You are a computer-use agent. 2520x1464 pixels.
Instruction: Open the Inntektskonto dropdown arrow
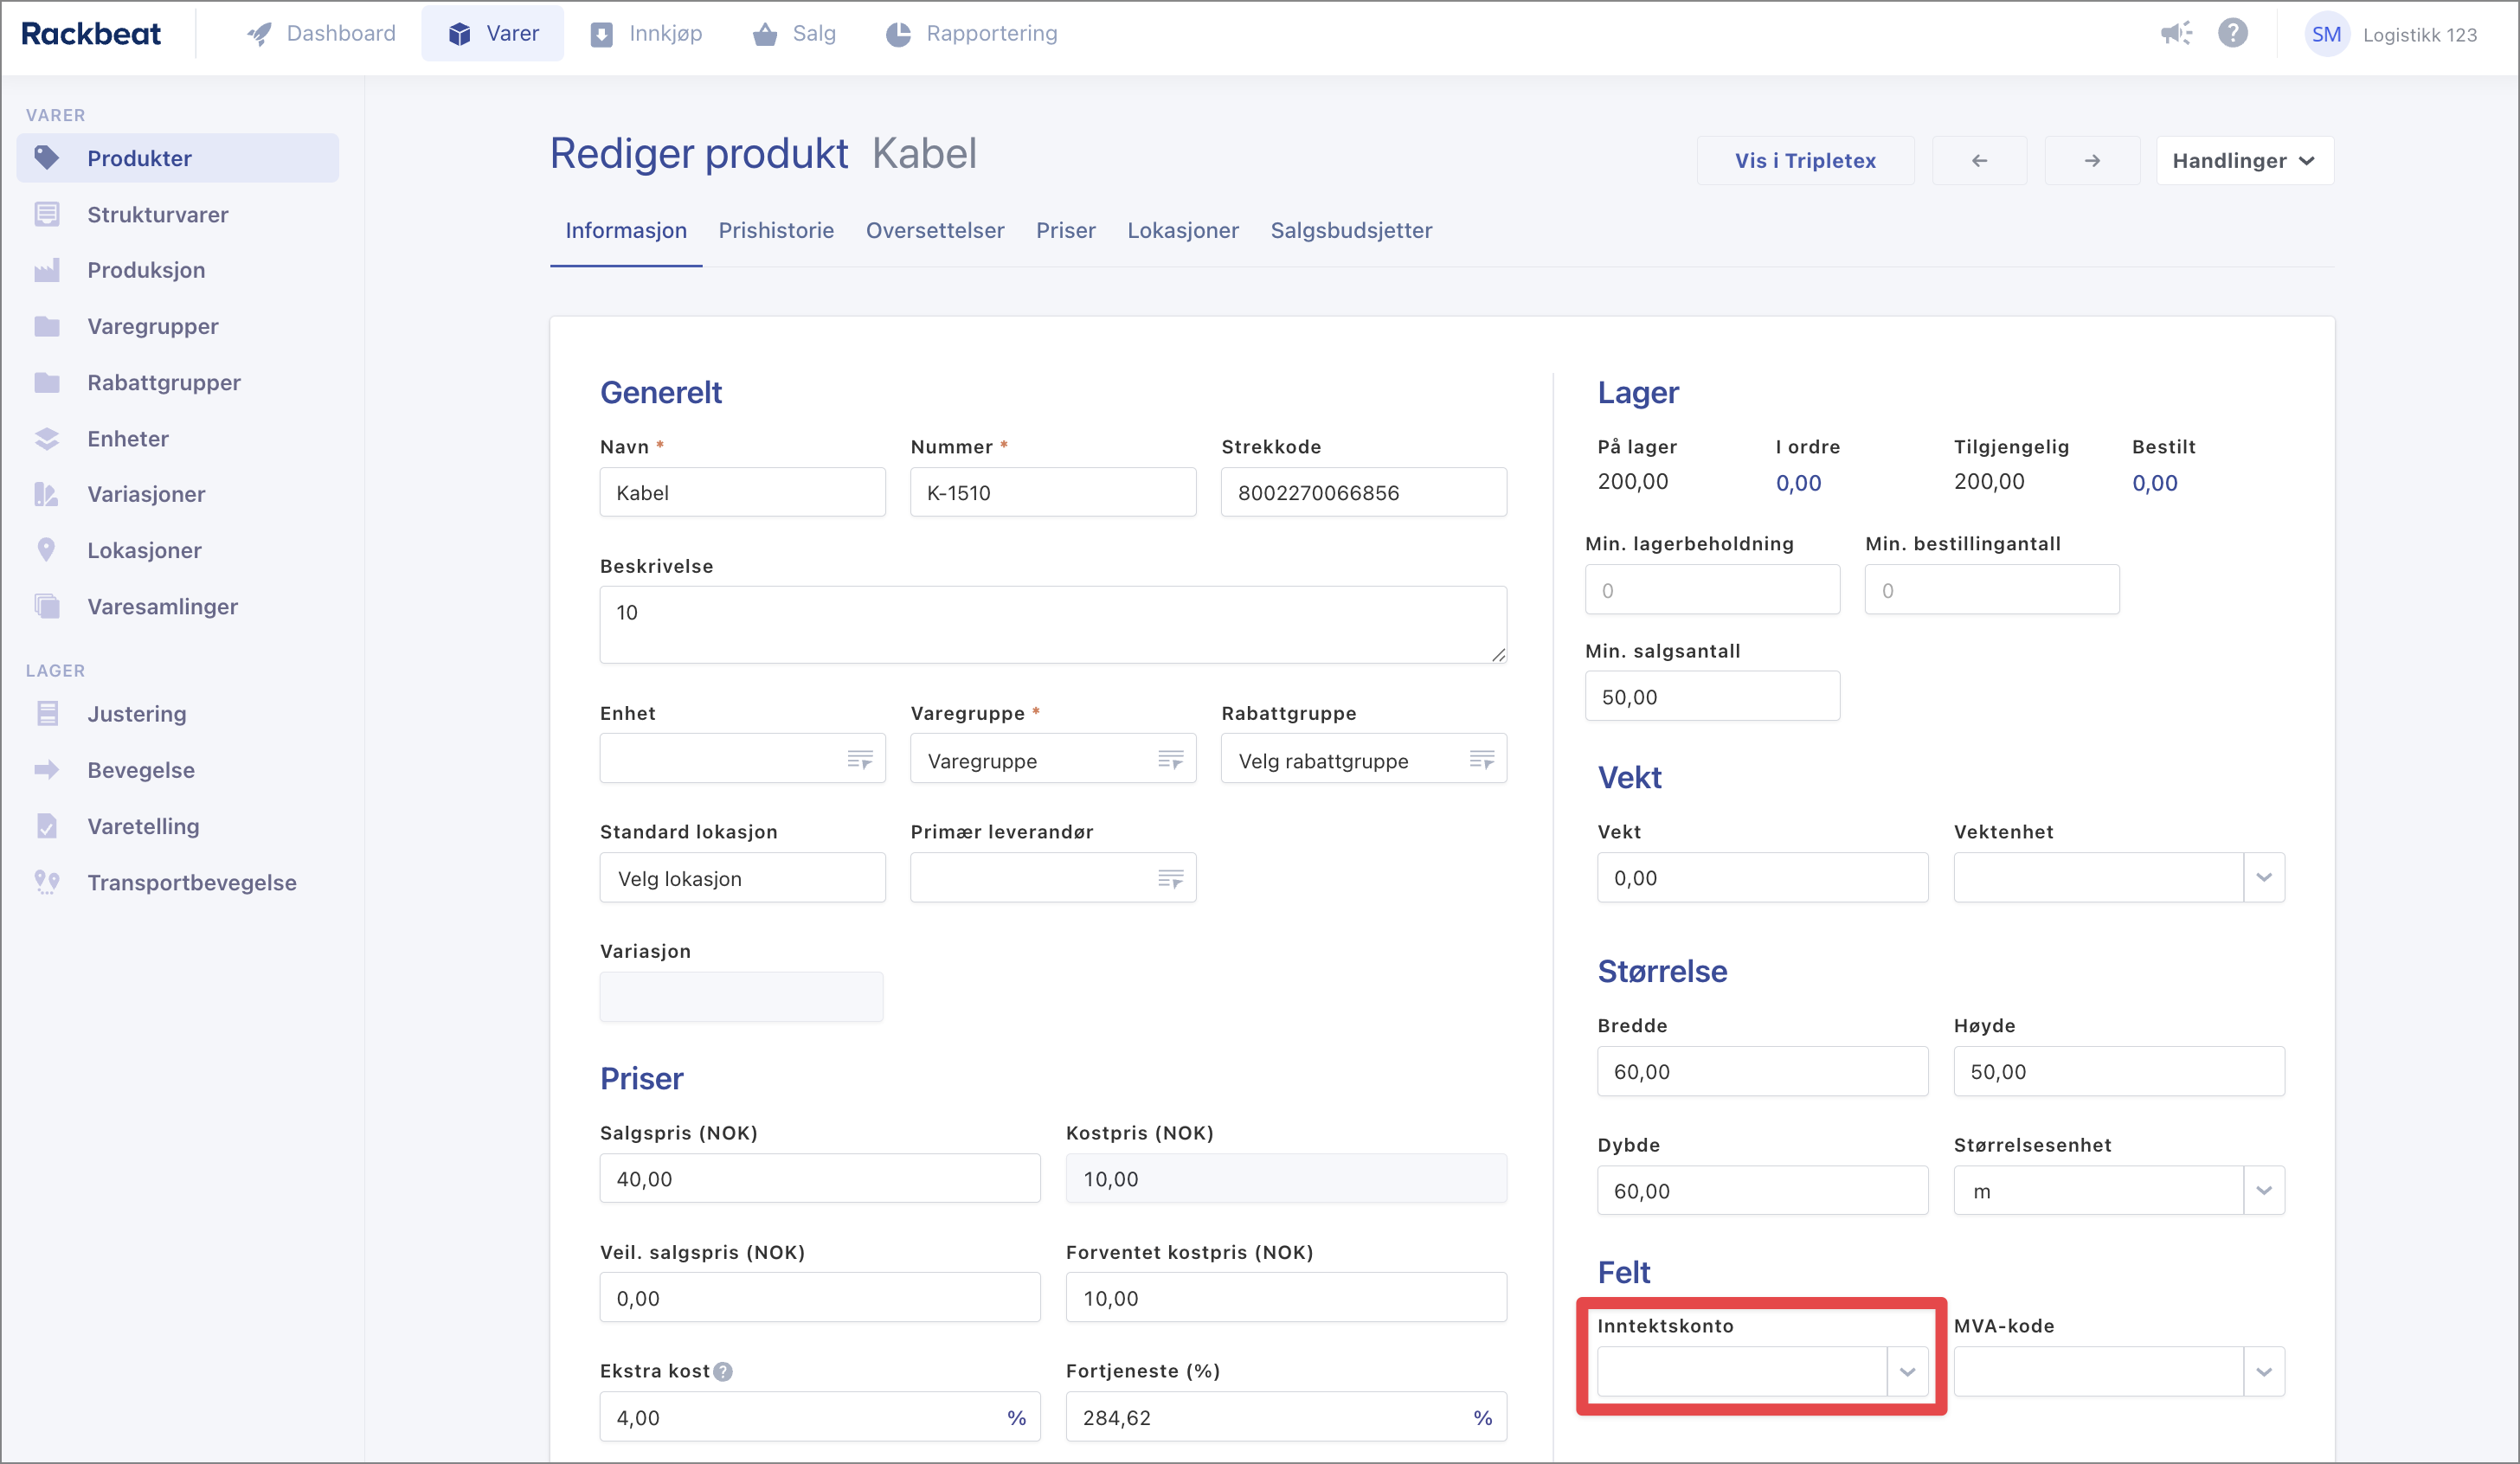pyautogui.click(x=1907, y=1372)
